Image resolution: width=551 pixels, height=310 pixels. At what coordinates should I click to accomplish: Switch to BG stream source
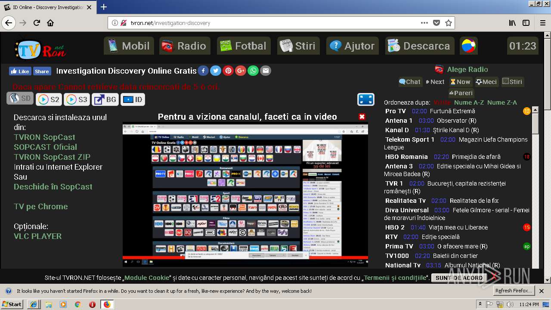point(105,99)
